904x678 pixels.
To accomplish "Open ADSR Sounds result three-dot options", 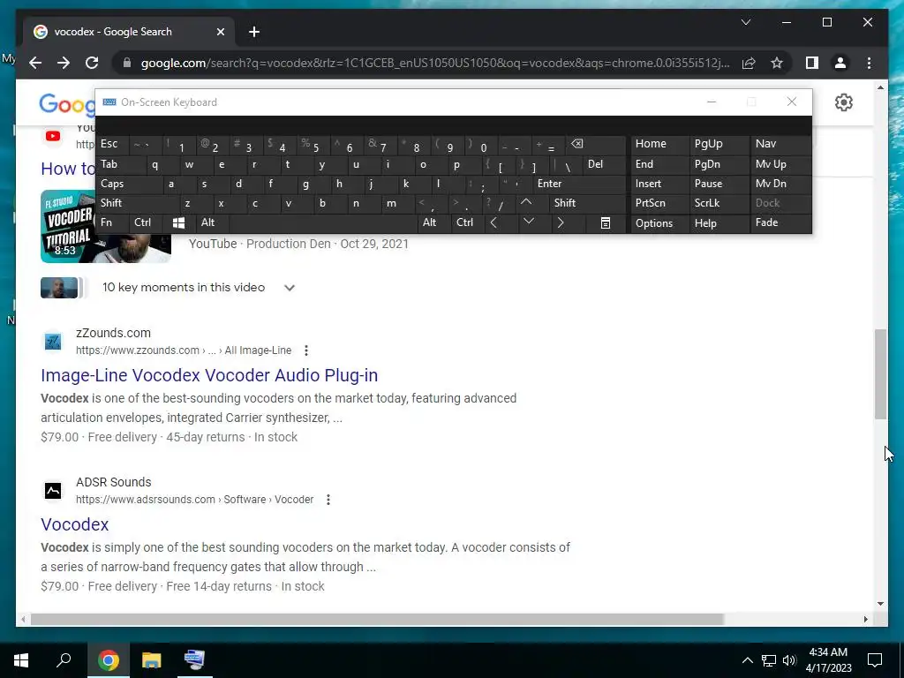I will point(328,500).
